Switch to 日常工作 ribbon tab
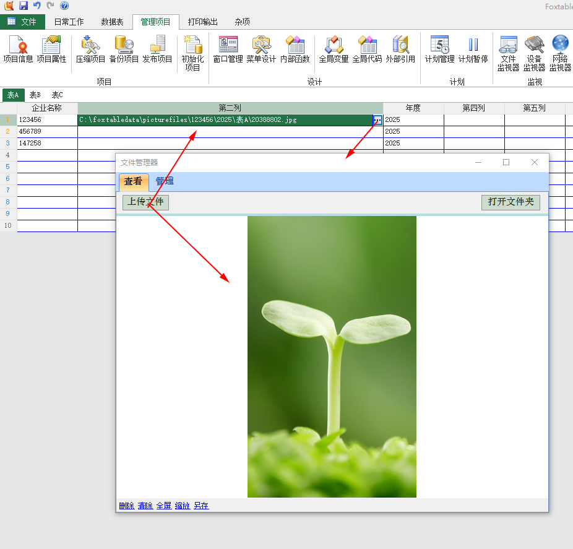Screen dimensions: 573x549 (69, 22)
